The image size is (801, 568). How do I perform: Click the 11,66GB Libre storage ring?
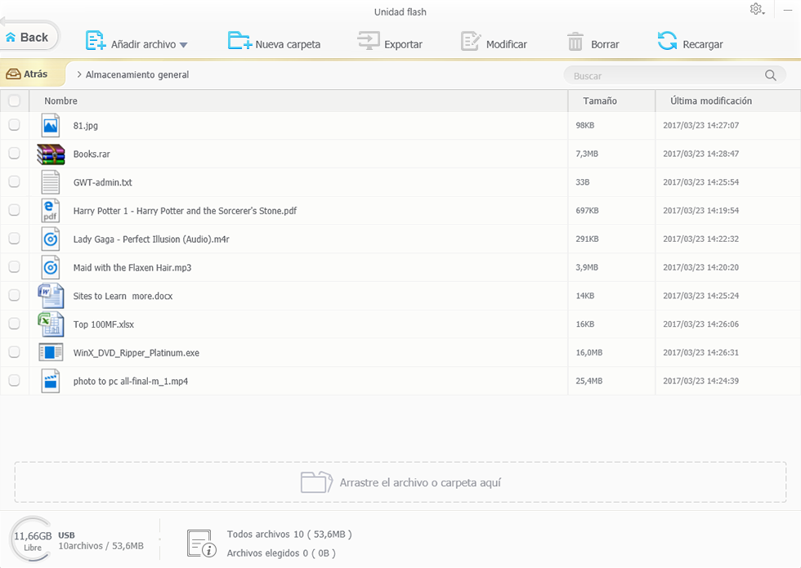[x=32, y=540]
